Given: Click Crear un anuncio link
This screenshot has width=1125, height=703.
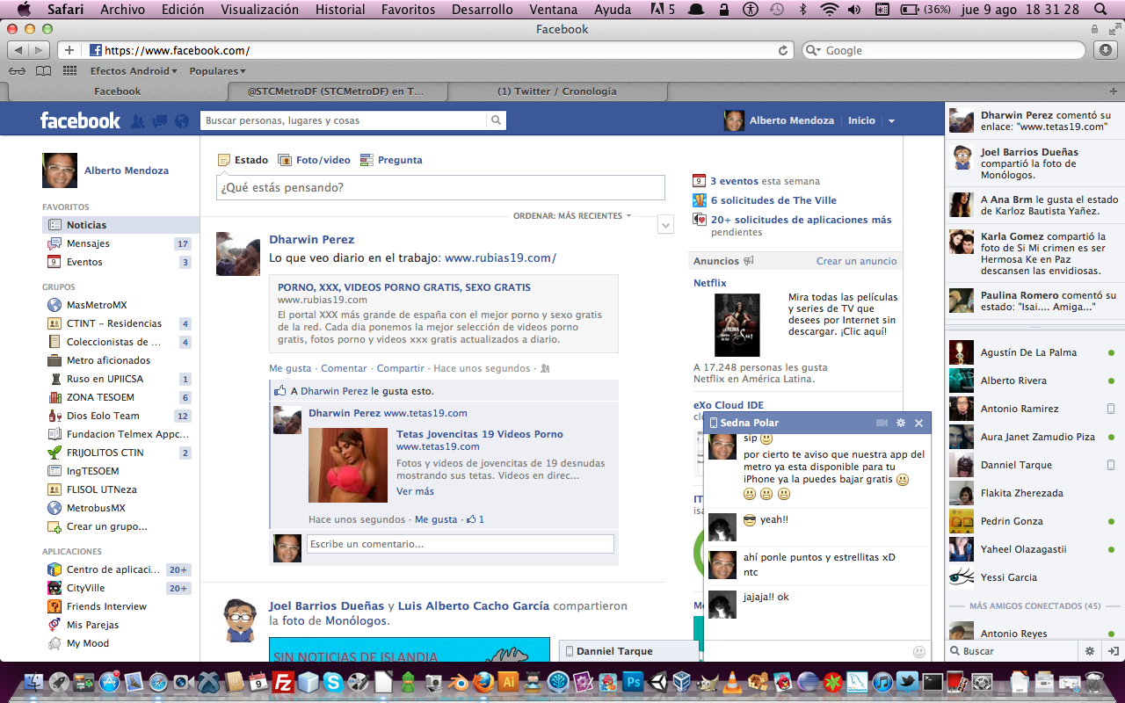Looking at the screenshot, I should (856, 261).
